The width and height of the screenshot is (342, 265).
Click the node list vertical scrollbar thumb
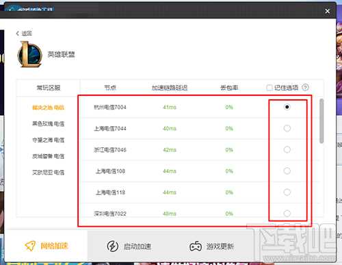[321, 121]
